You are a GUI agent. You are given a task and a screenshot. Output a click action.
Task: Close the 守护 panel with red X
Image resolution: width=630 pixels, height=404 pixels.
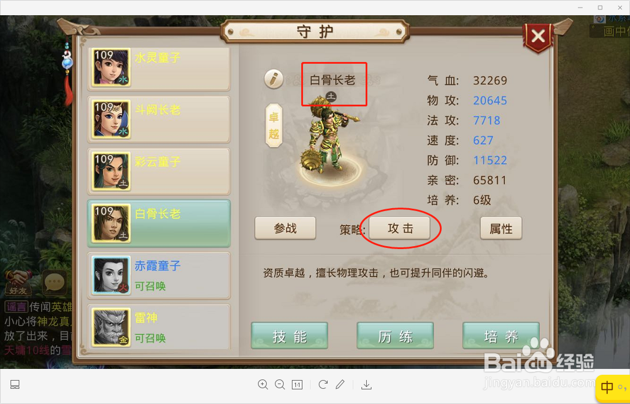click(538, 37)
